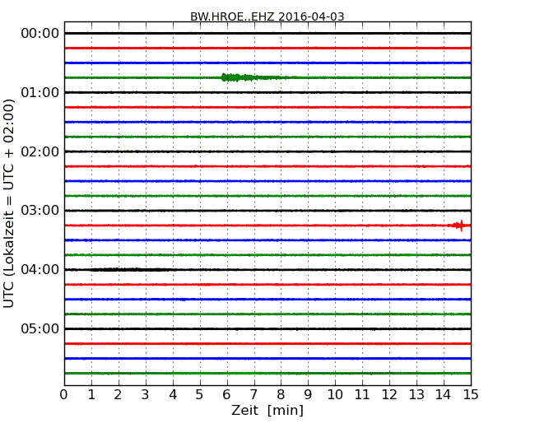Click the x-axis tick label 6
The image size is (535, 428).
click(x=226, y=395)
